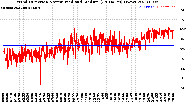Click the 23:20 time axis label
The width and height of the screenshot is (190, 103).
pyautogui.click(x=169, y=98)
